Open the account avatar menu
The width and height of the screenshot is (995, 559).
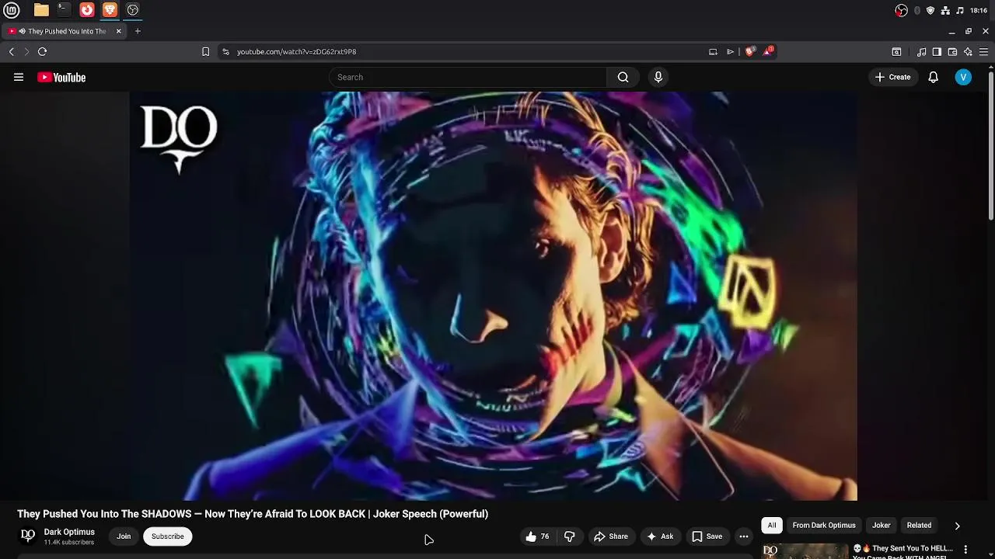tap(963, 77)
